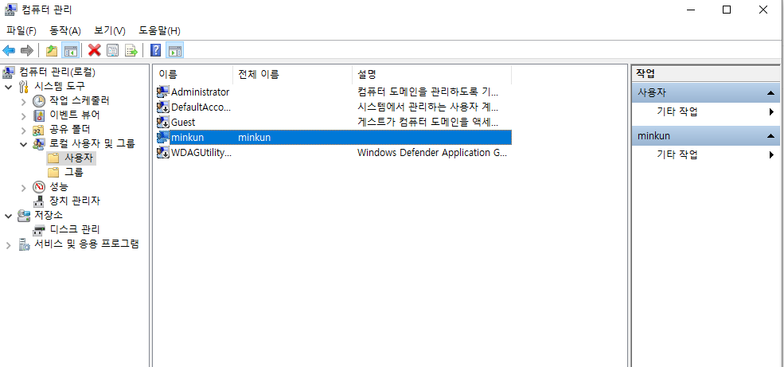Image resolution: width=784 pixels, height=367 pixels.
Task: Click the description '컴퓨터 도메인을 관리하도록 기...'
Action: (427, 92)
